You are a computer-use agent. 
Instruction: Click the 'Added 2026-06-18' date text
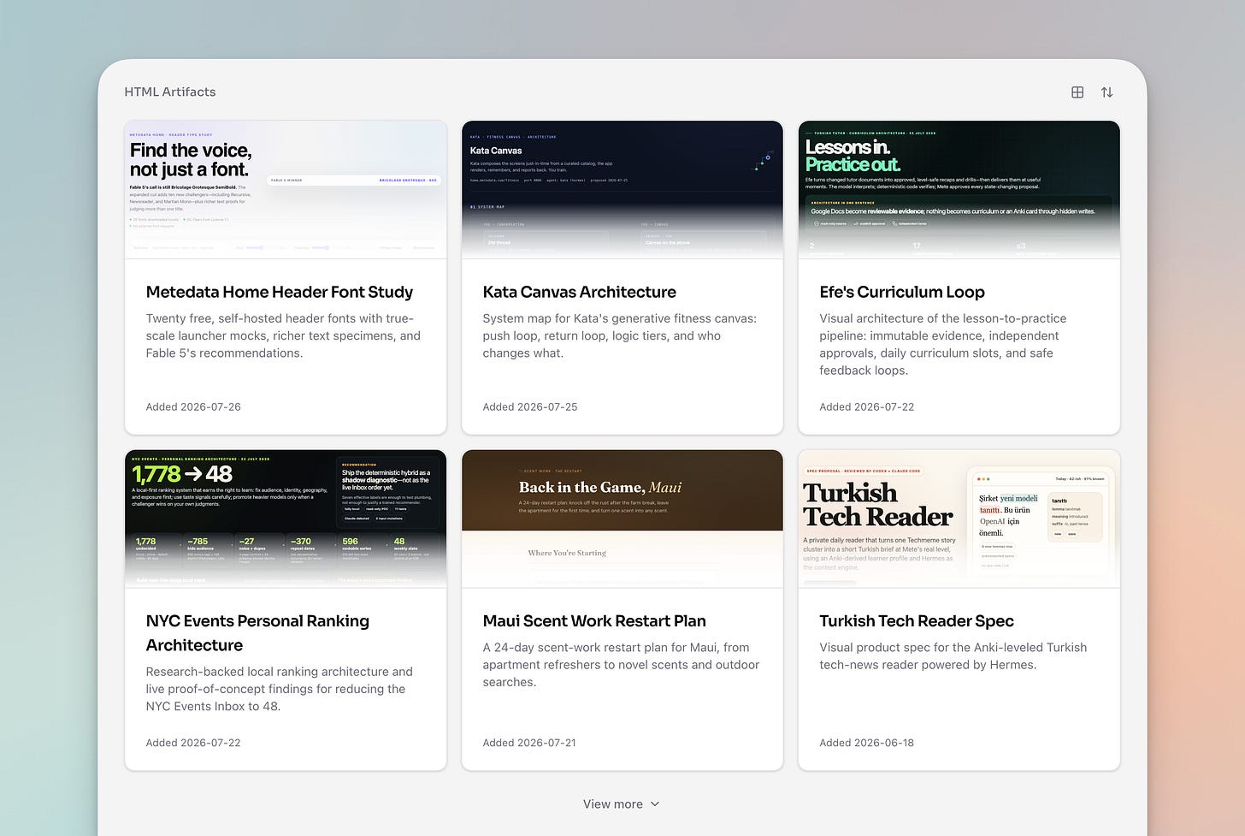pyautogui.click(x=866, y=743)
